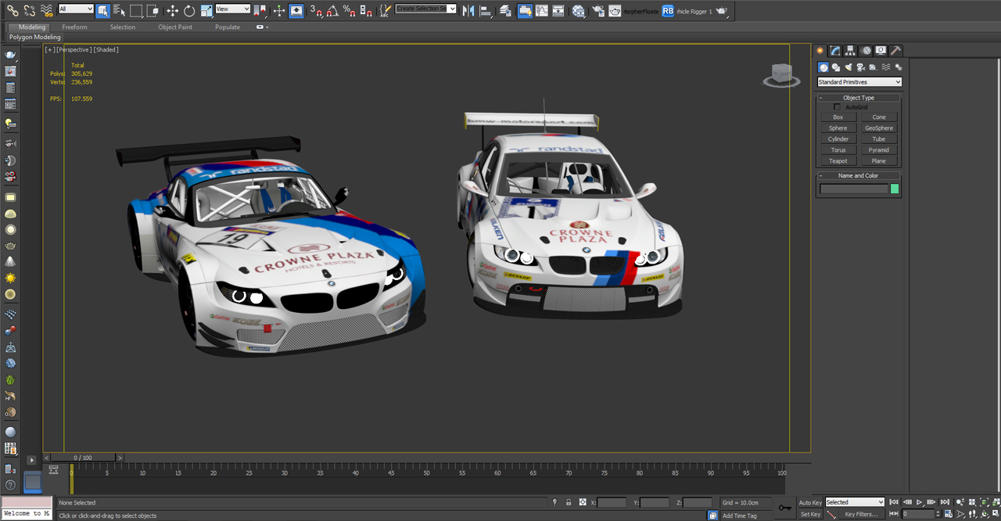The image size is (1001, 521).
Task: Collapse the Object Type rollout
Action: (x=858, y=98)
